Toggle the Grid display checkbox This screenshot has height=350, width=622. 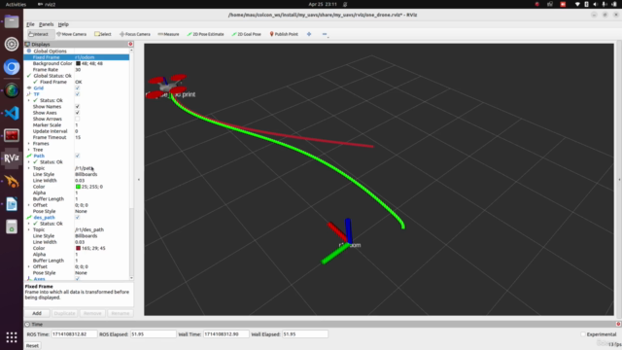click(x=78, y=87)
